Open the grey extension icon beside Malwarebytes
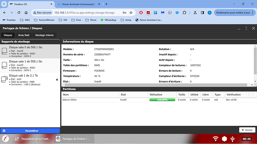 click(170, 13)
